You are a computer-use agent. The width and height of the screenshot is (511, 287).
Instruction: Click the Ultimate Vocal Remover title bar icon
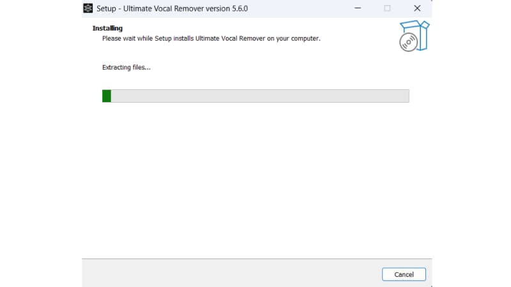(88, 8)
